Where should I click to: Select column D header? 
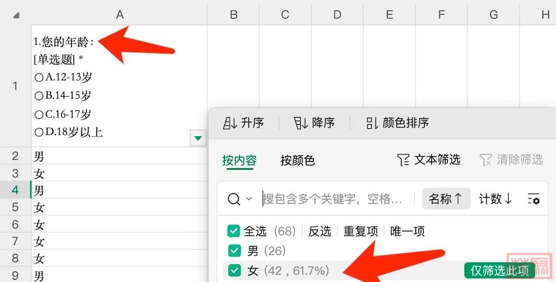(337, 15)
